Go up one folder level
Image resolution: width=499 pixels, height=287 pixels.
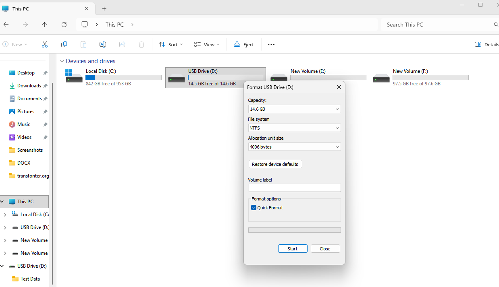(45, 25)
